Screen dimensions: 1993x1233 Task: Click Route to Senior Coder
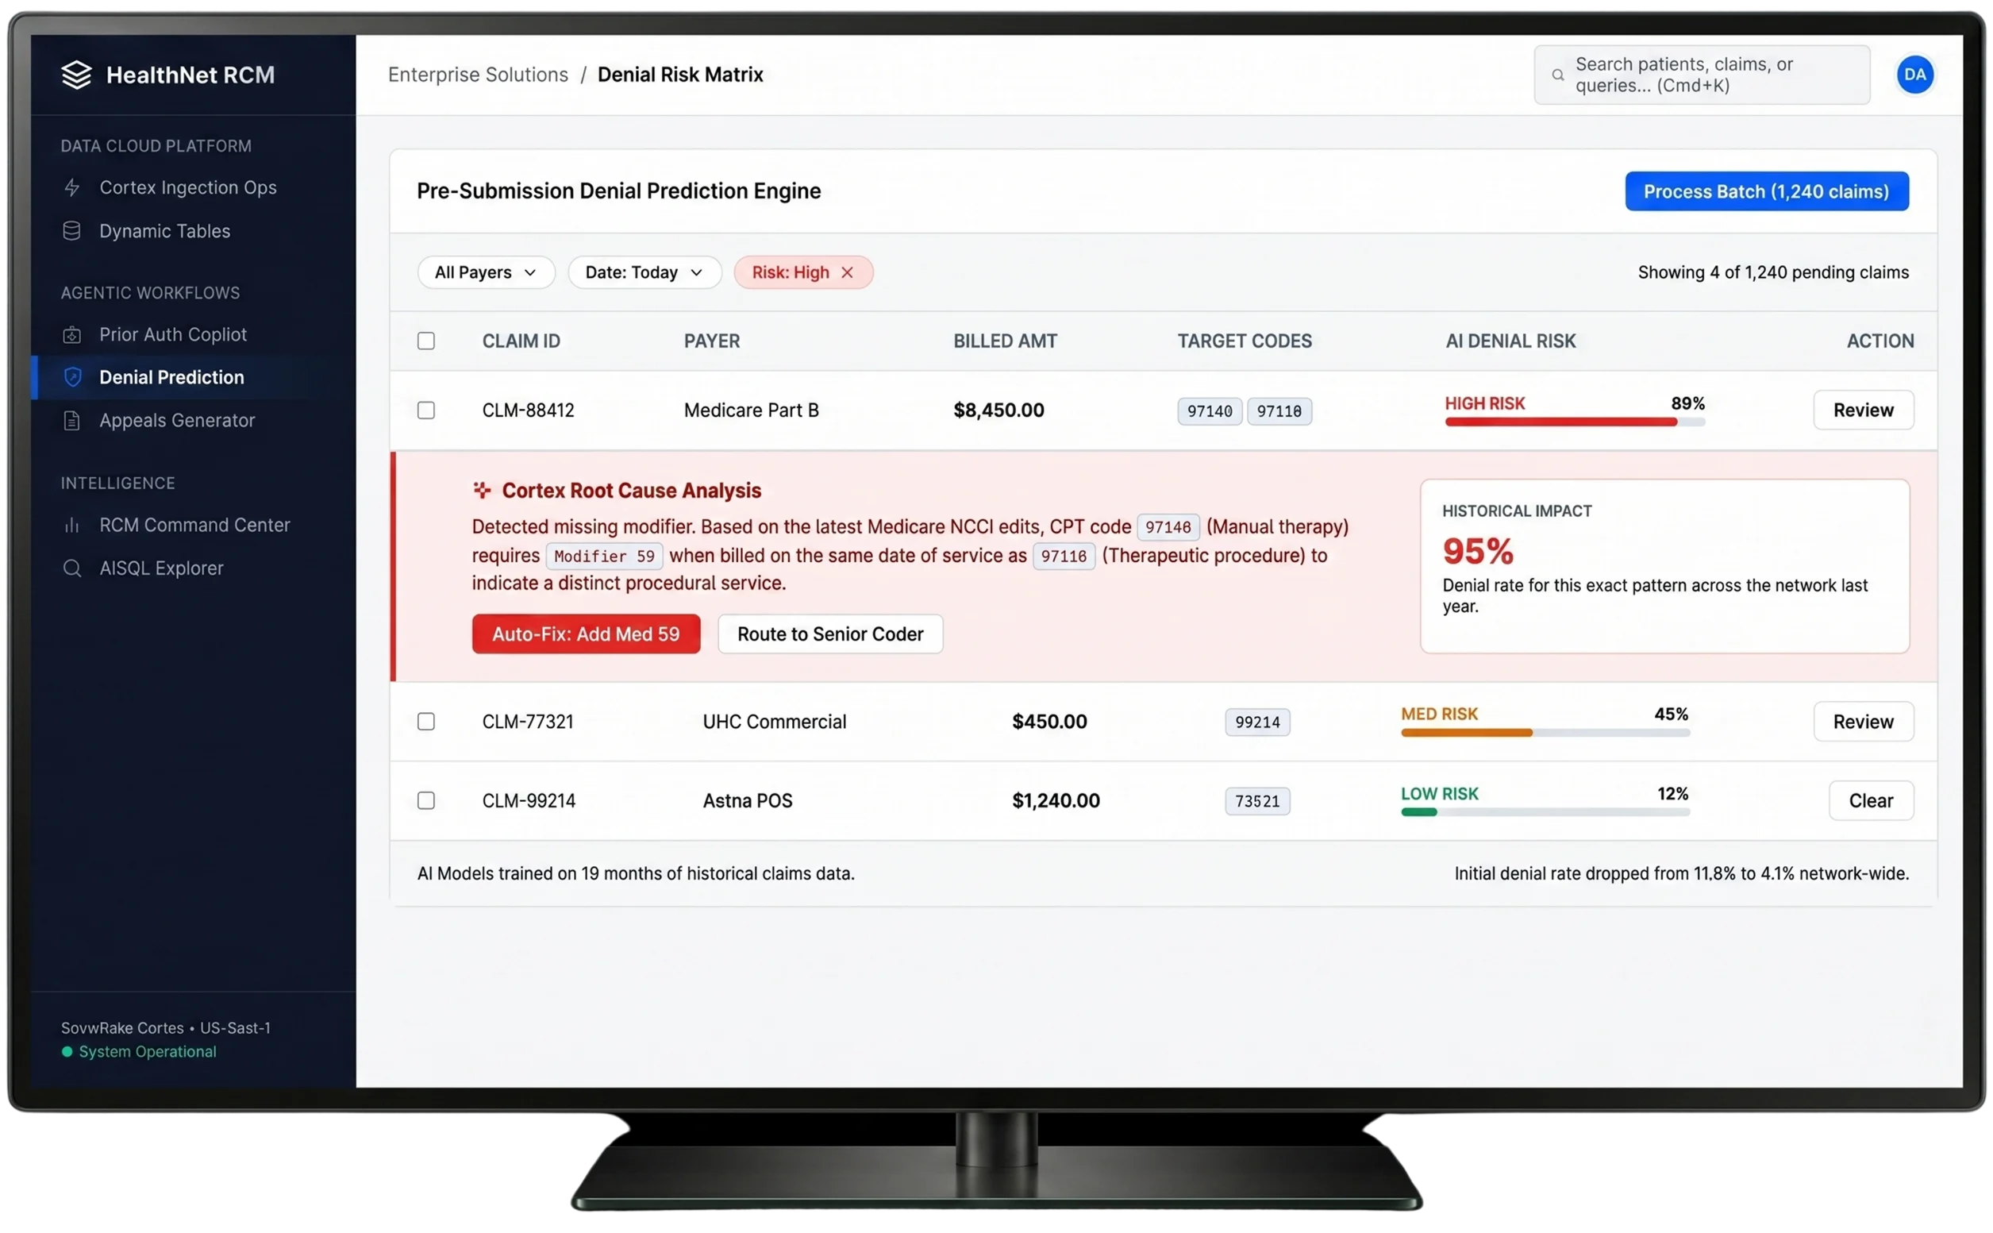[x=829, y=634]
